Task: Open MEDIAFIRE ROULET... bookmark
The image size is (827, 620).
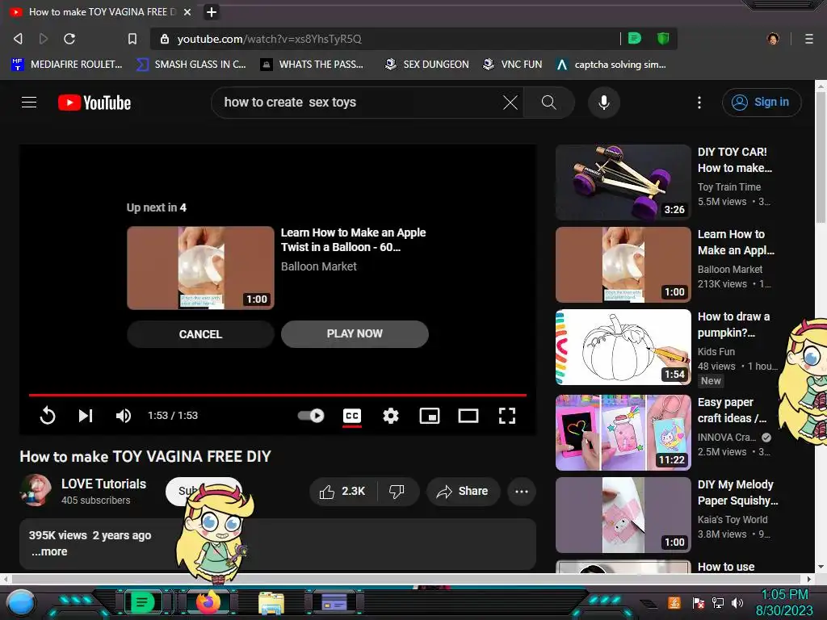Action: tap(66, 65)
